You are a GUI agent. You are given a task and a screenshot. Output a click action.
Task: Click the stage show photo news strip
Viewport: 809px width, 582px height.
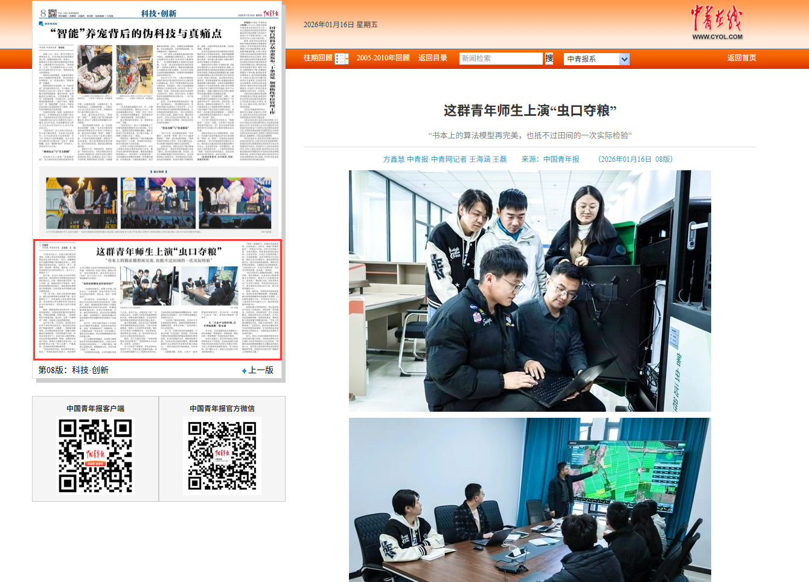159,203
